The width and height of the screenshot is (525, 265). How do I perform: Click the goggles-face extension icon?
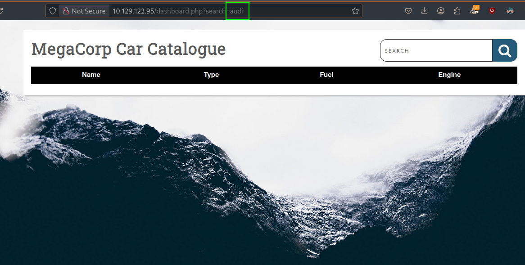coord(510,11)
